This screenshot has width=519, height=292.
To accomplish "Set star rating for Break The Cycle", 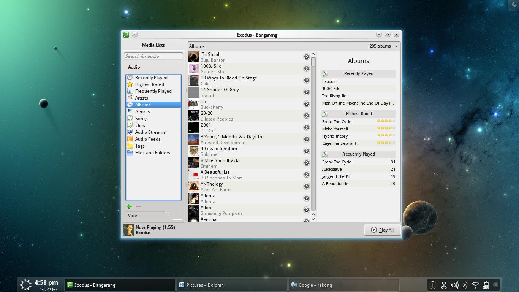I will 386,121.
